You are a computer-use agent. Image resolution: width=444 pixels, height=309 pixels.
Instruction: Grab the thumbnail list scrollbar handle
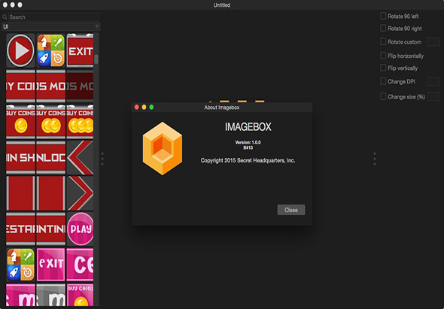[x=96, y=59]
